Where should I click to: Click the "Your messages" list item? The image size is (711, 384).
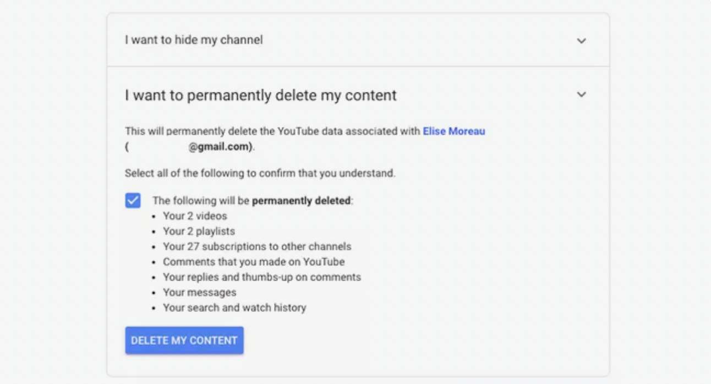coord(199,293)
